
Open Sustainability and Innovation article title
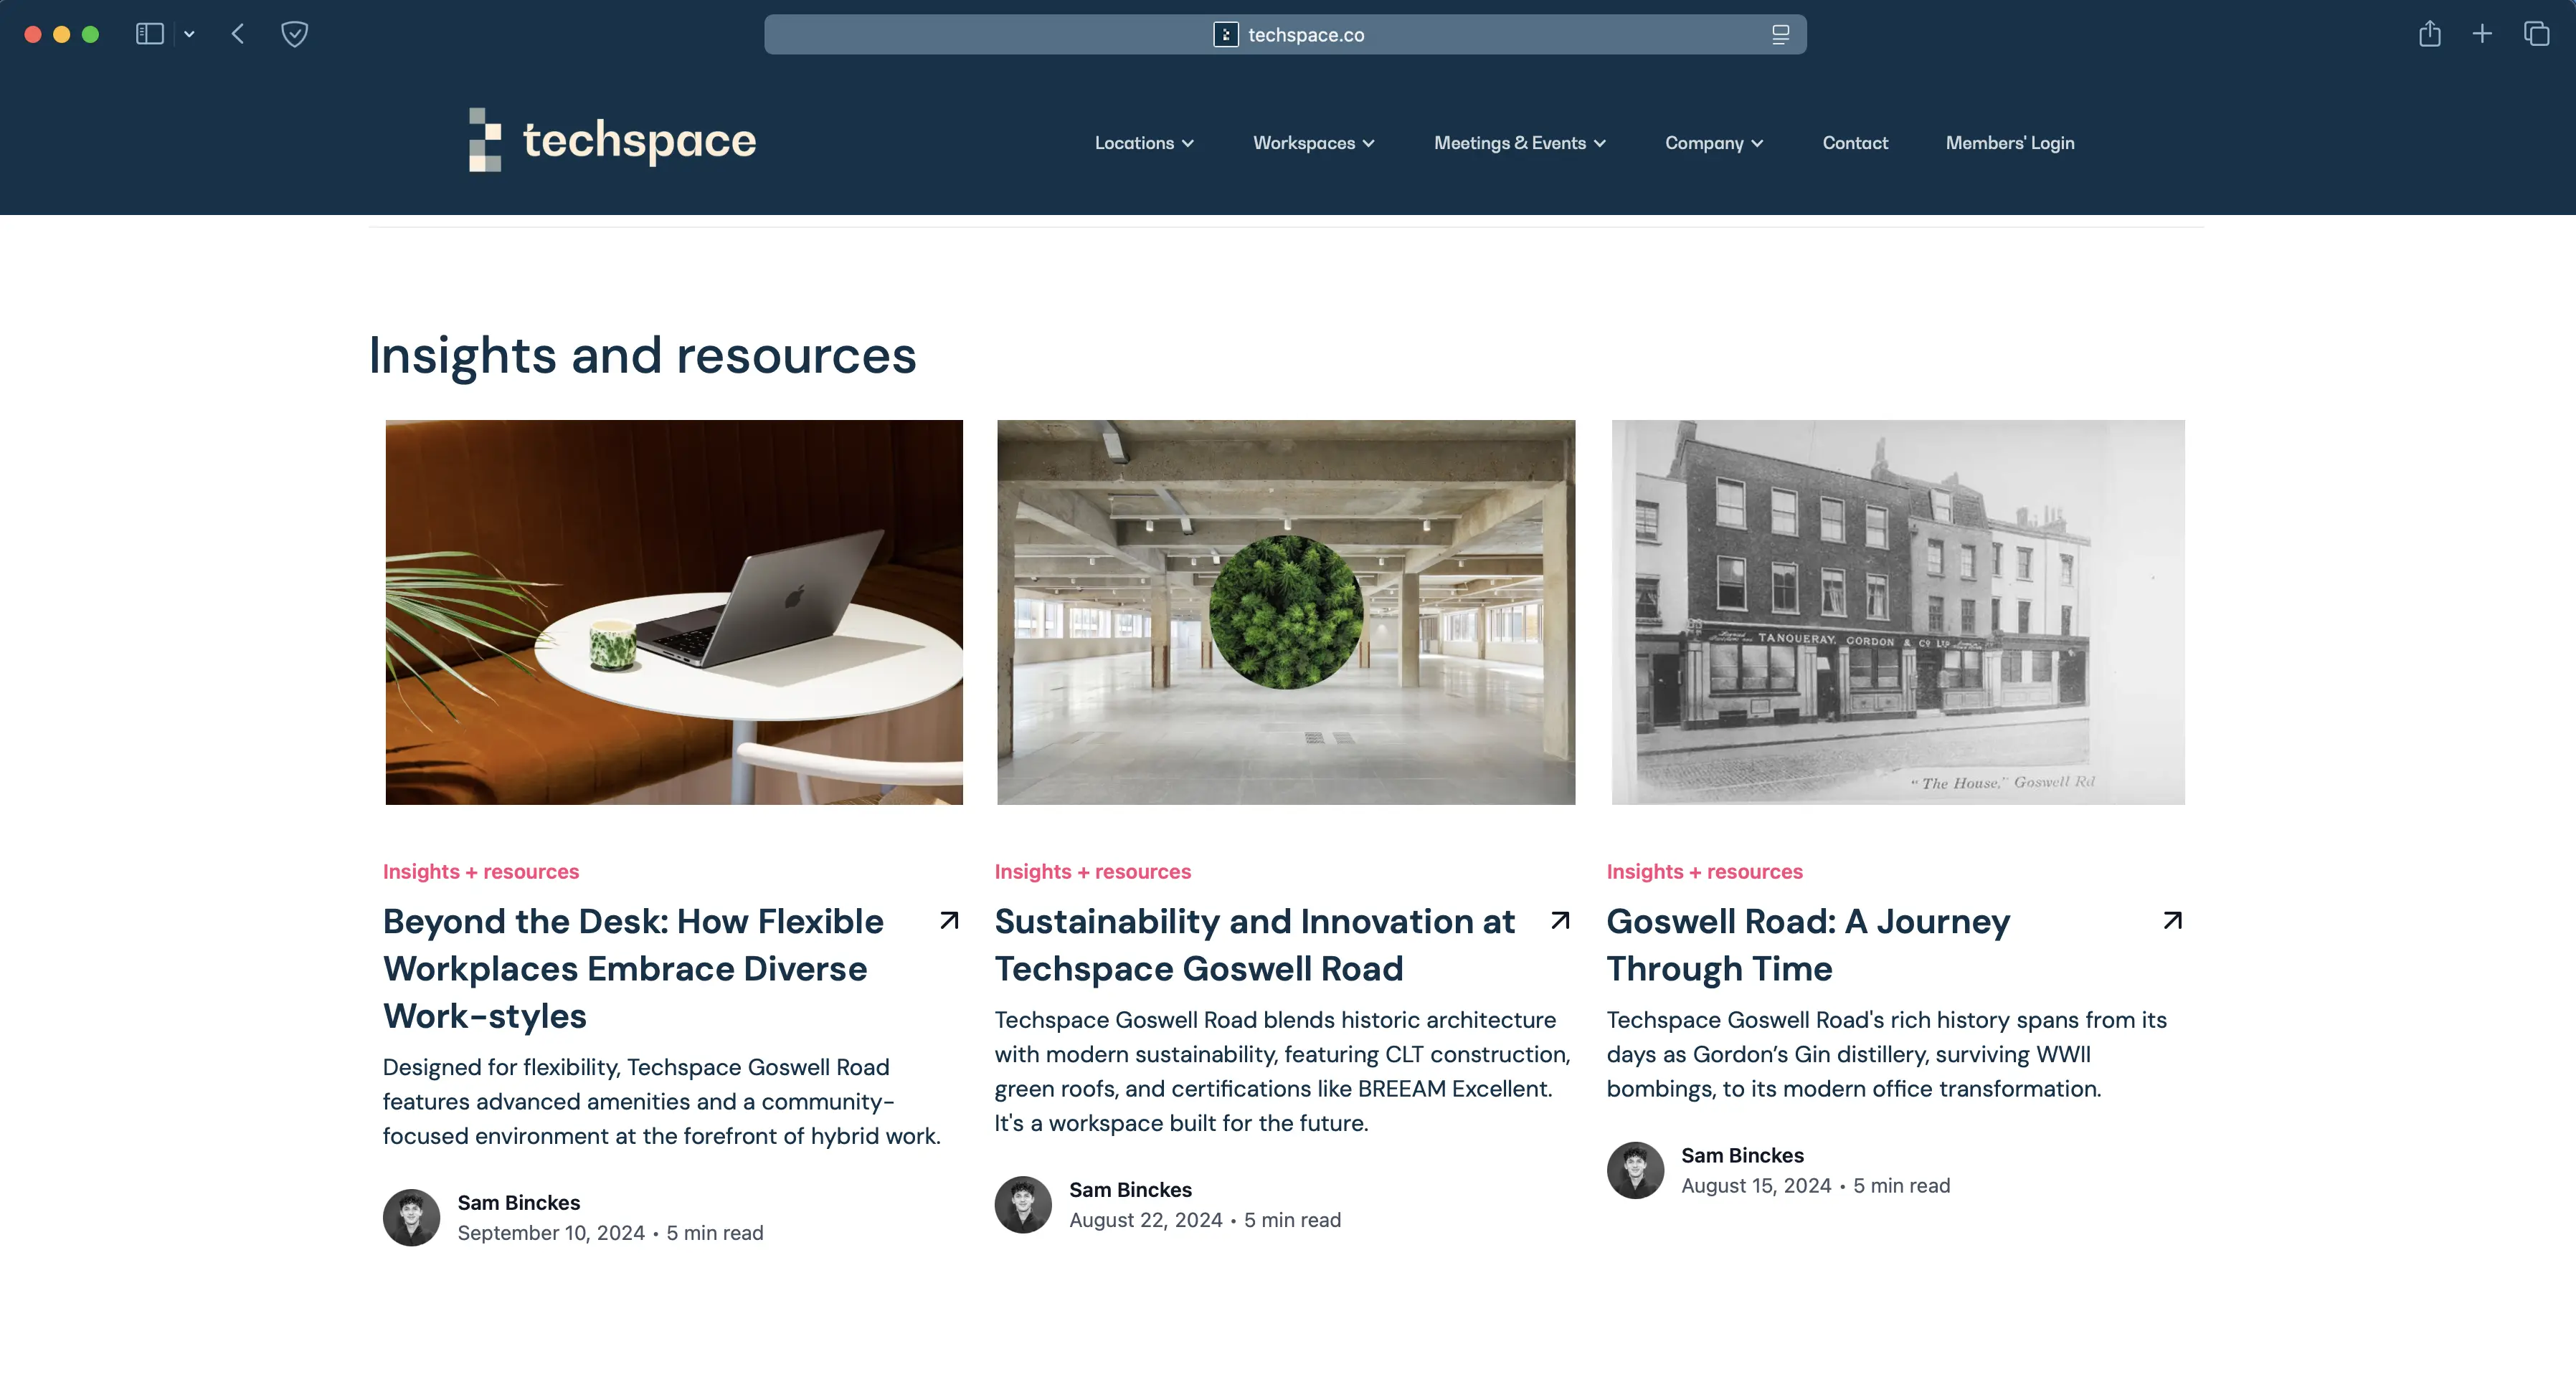point(1254,945)
